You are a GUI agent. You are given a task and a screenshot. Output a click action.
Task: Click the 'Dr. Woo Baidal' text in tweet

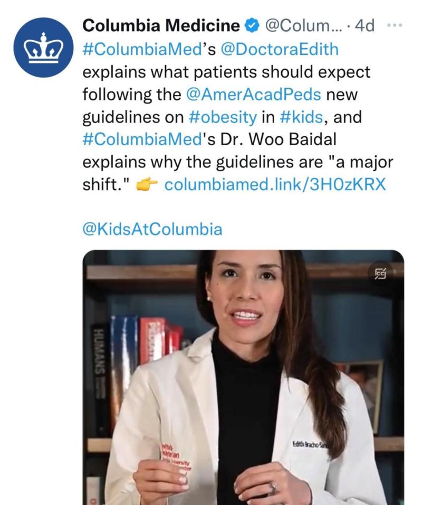[x=278, y=140]
